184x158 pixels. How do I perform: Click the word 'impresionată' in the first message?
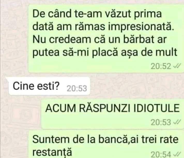[141, 27]
